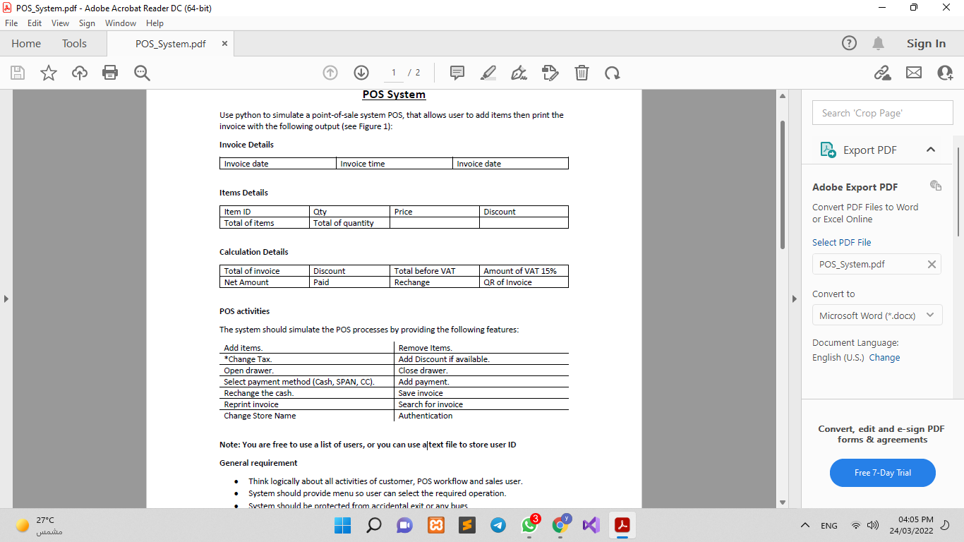
Task: Open the Windows Start menu
Action: tap(342, 525)
